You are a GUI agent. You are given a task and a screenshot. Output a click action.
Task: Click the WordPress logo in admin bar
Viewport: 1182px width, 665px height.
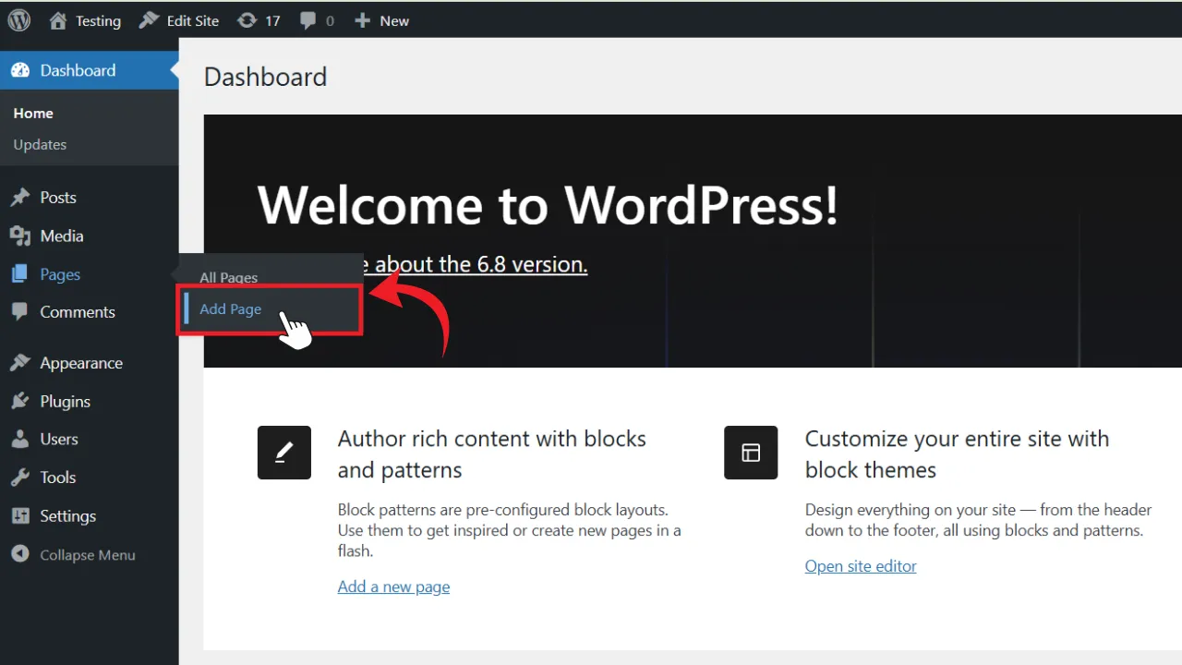[19, 20]
